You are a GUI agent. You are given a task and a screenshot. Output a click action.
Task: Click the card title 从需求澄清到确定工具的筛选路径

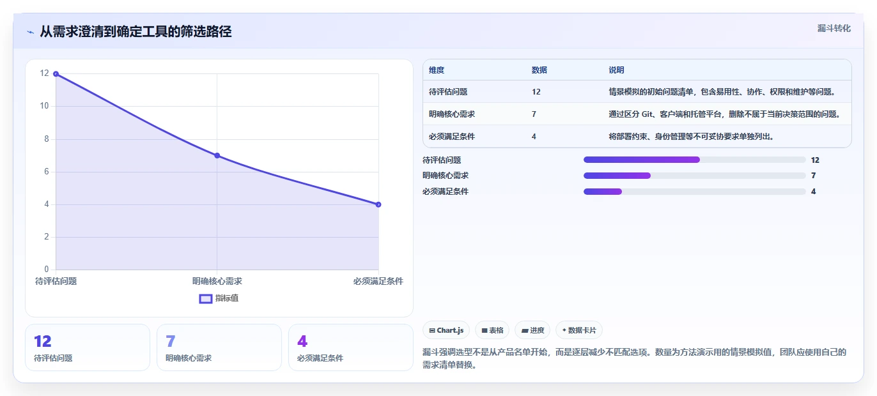click(136, 31)
